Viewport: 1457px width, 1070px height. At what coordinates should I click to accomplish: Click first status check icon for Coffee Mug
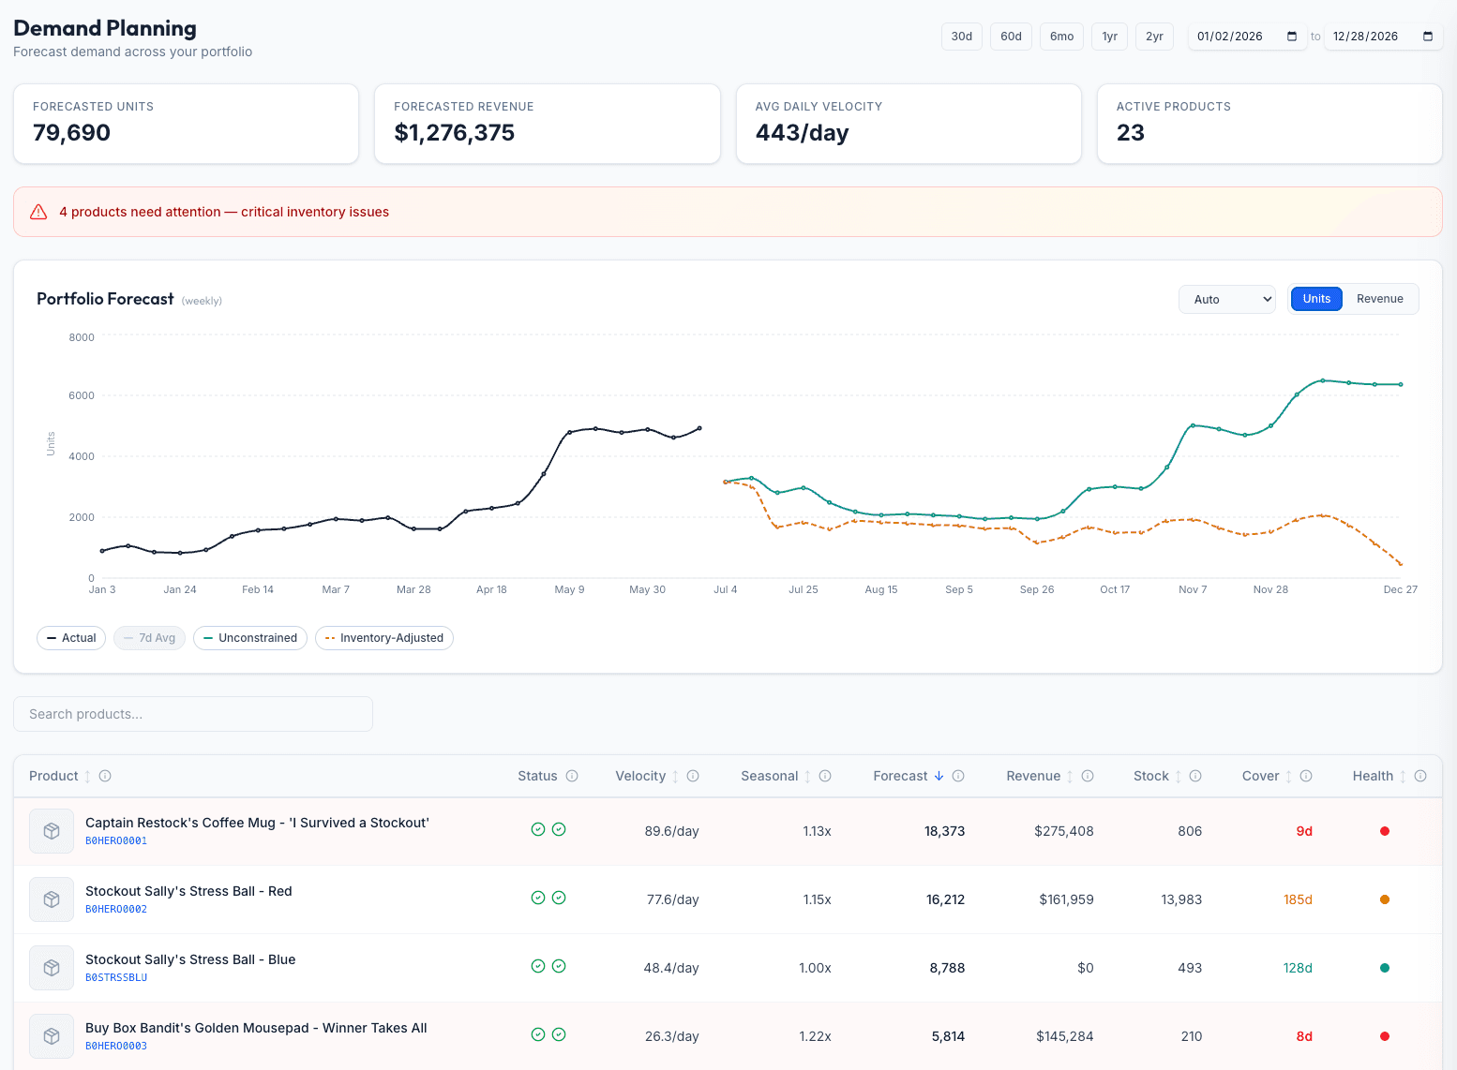538,829
